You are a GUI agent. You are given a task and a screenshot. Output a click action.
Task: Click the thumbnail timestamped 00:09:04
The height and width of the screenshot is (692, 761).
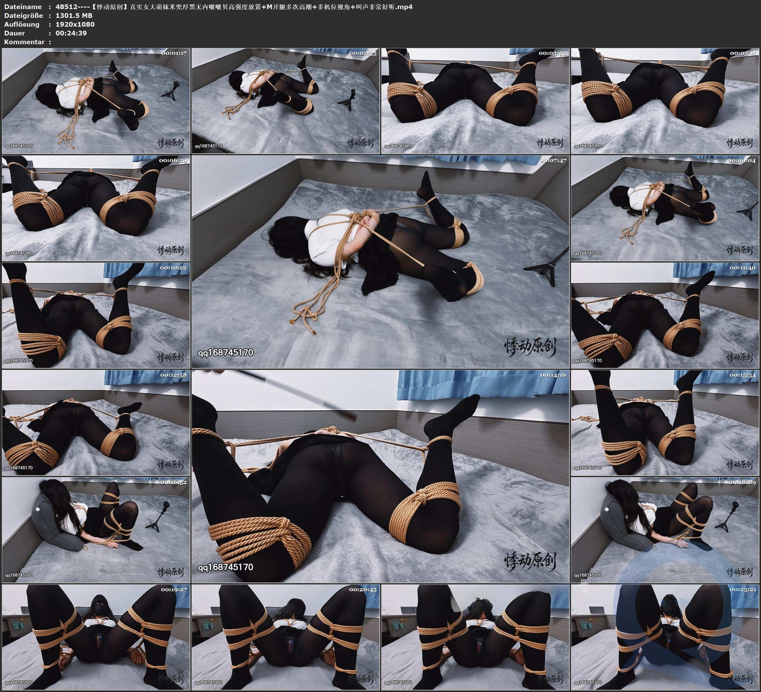pyautogui.click(x=665, y=208)
